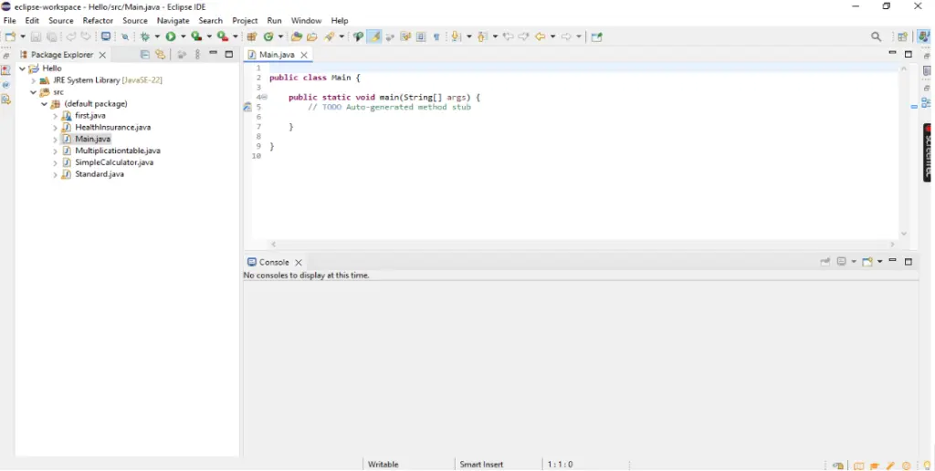Select Standard.java file

[x=99, y=174]
